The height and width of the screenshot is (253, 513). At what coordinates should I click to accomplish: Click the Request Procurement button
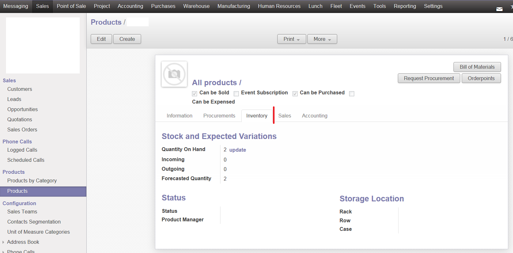[x=429, y=78]
